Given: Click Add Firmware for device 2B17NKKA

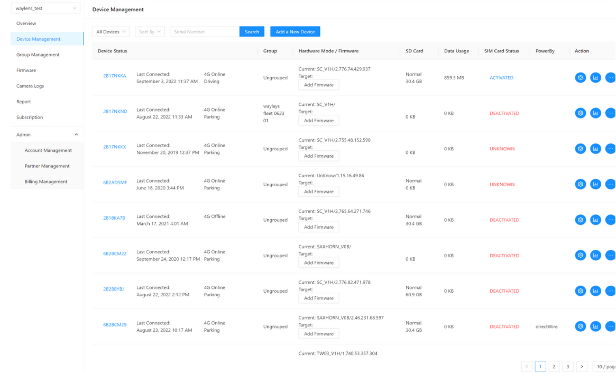Looking at the screenshot, I should [319, 85].
